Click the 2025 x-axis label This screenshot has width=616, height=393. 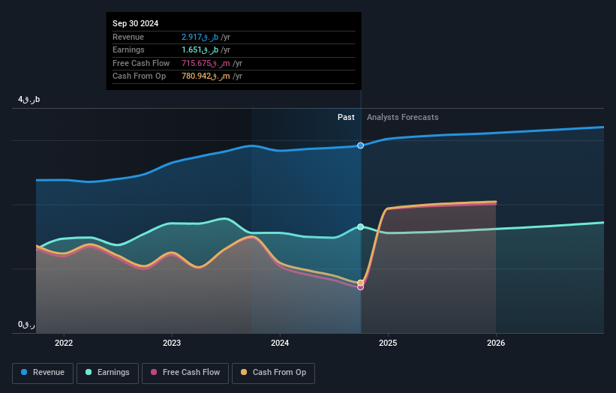388,343
